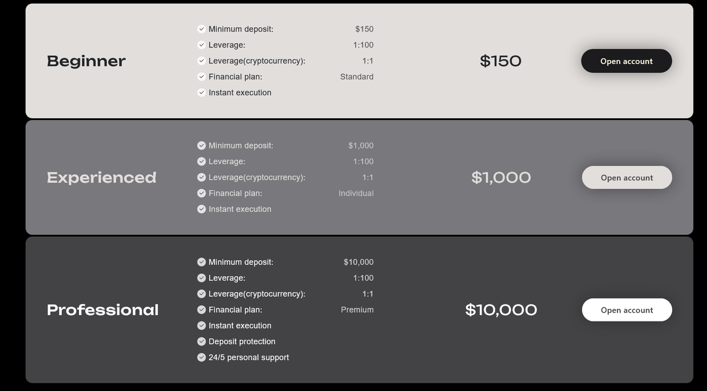Select the Beginner plan heading
The height and width of the screenshot is (391, 707).
point(86,61)
